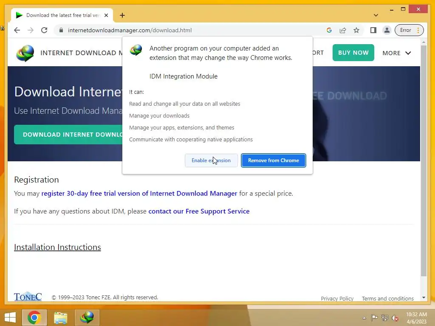
Task: Open contact our Free Support Service link
Action: [199, 211]
